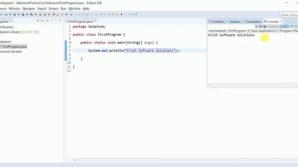Toggle Pin Console button
The height and width of the screenshot is (167, 298).
[292, 26]
